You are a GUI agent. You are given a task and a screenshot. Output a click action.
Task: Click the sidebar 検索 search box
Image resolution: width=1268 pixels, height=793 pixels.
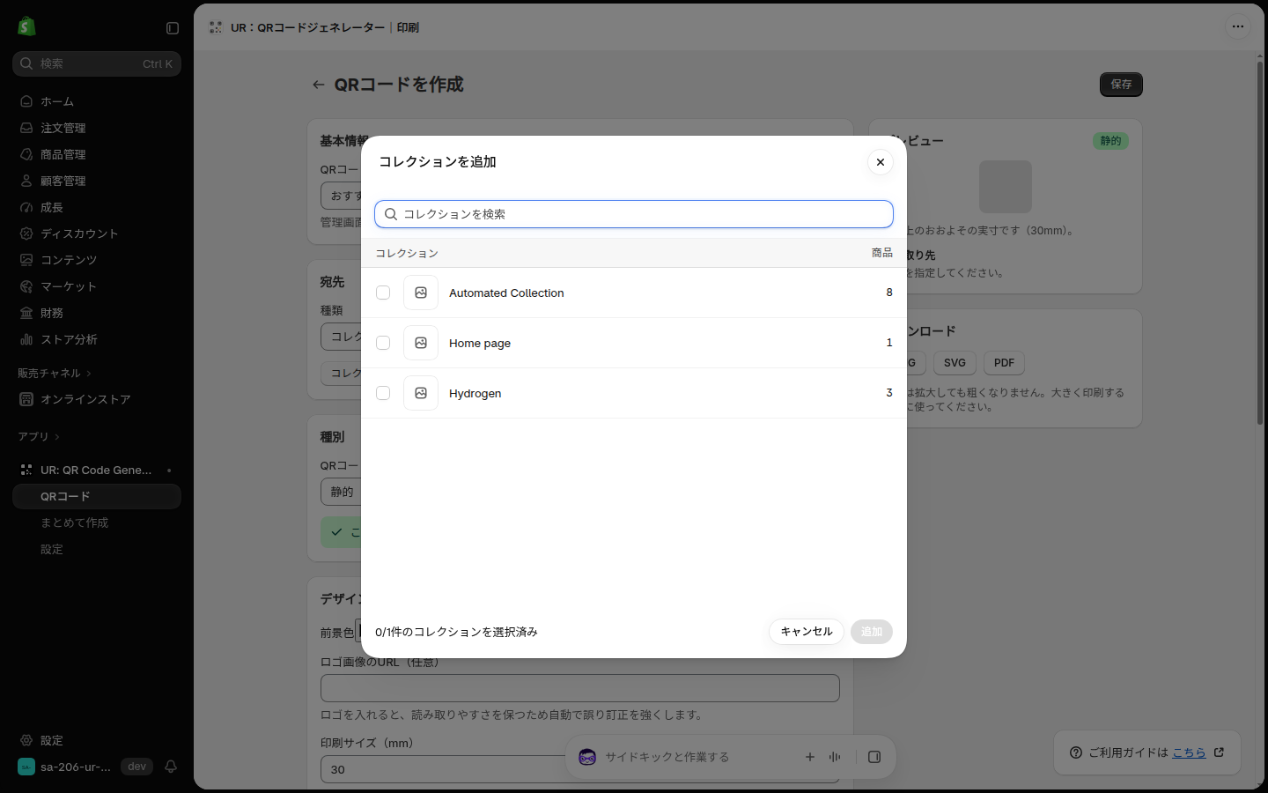[x=97, y=63]
